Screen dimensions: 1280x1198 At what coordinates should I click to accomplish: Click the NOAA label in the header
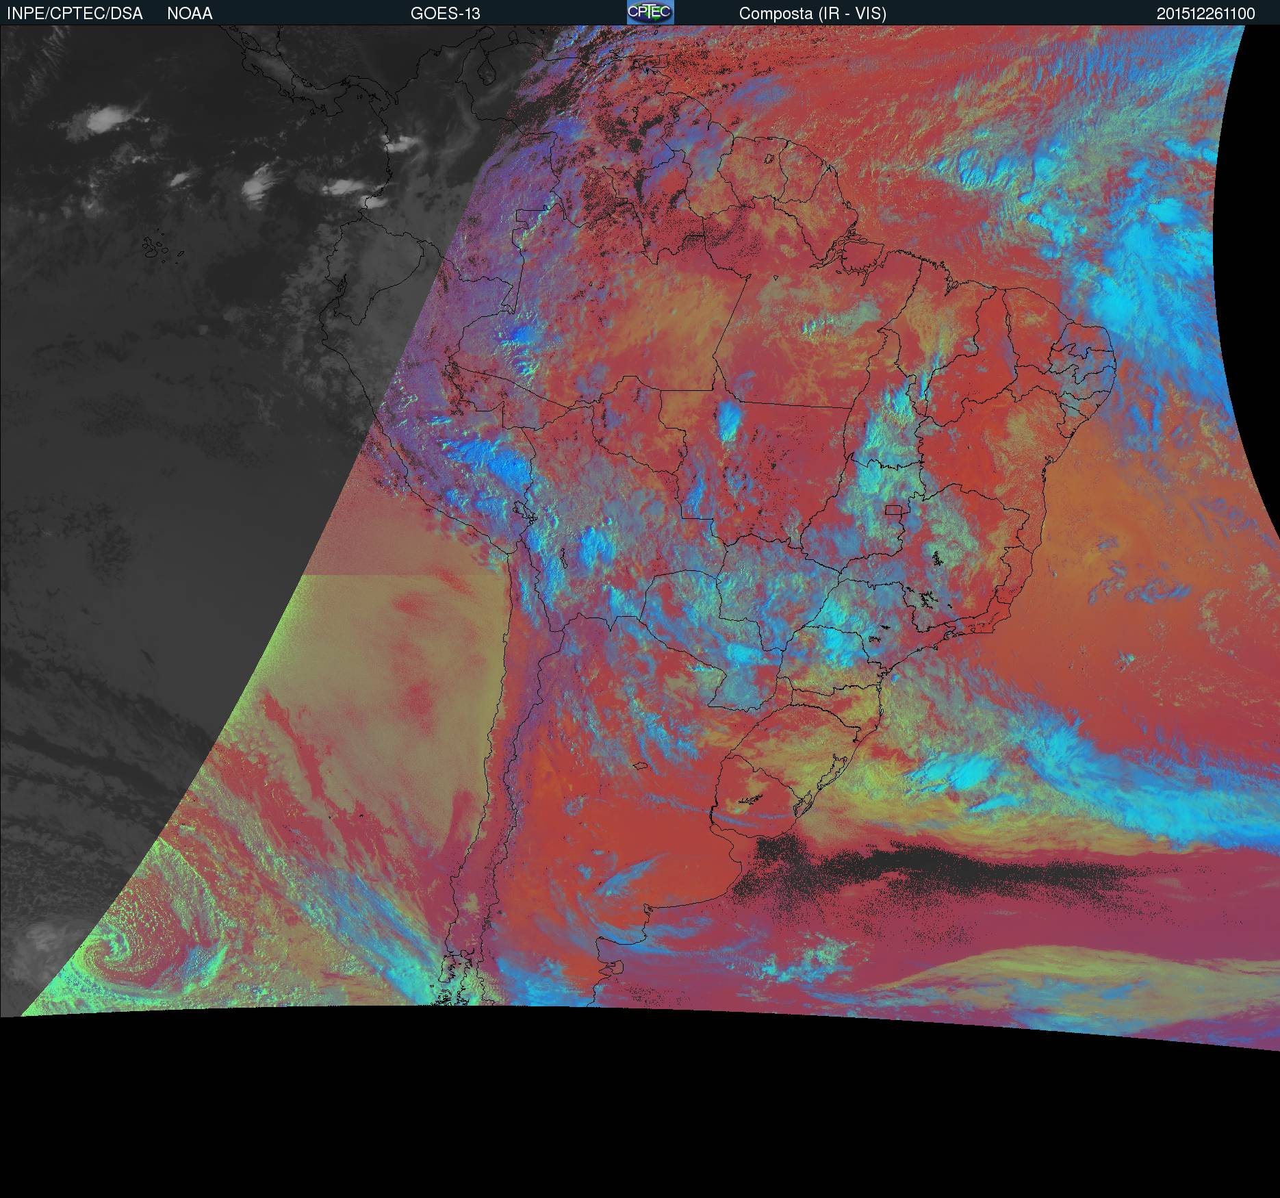point(190,14)
